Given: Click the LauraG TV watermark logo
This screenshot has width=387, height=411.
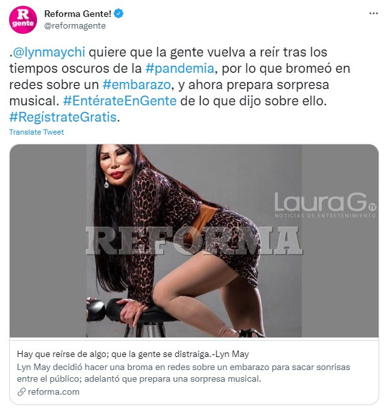Looking at the screenshot, I should [x=325, y=205].
